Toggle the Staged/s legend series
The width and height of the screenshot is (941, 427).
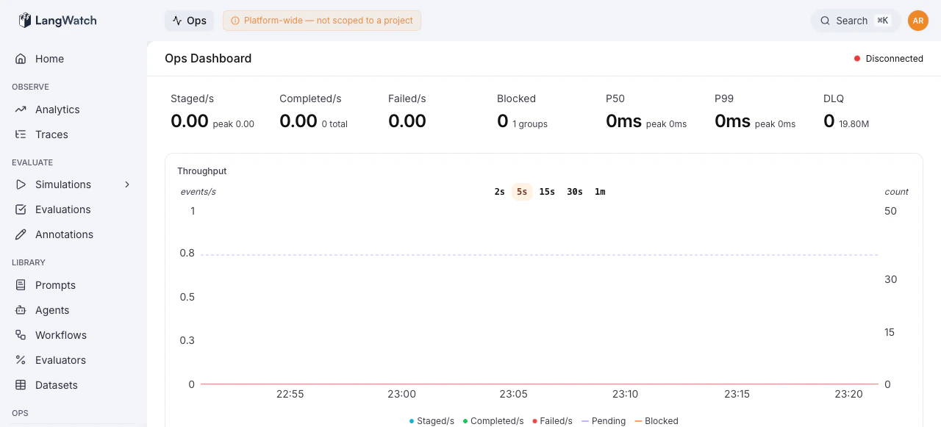pos(432,421)
